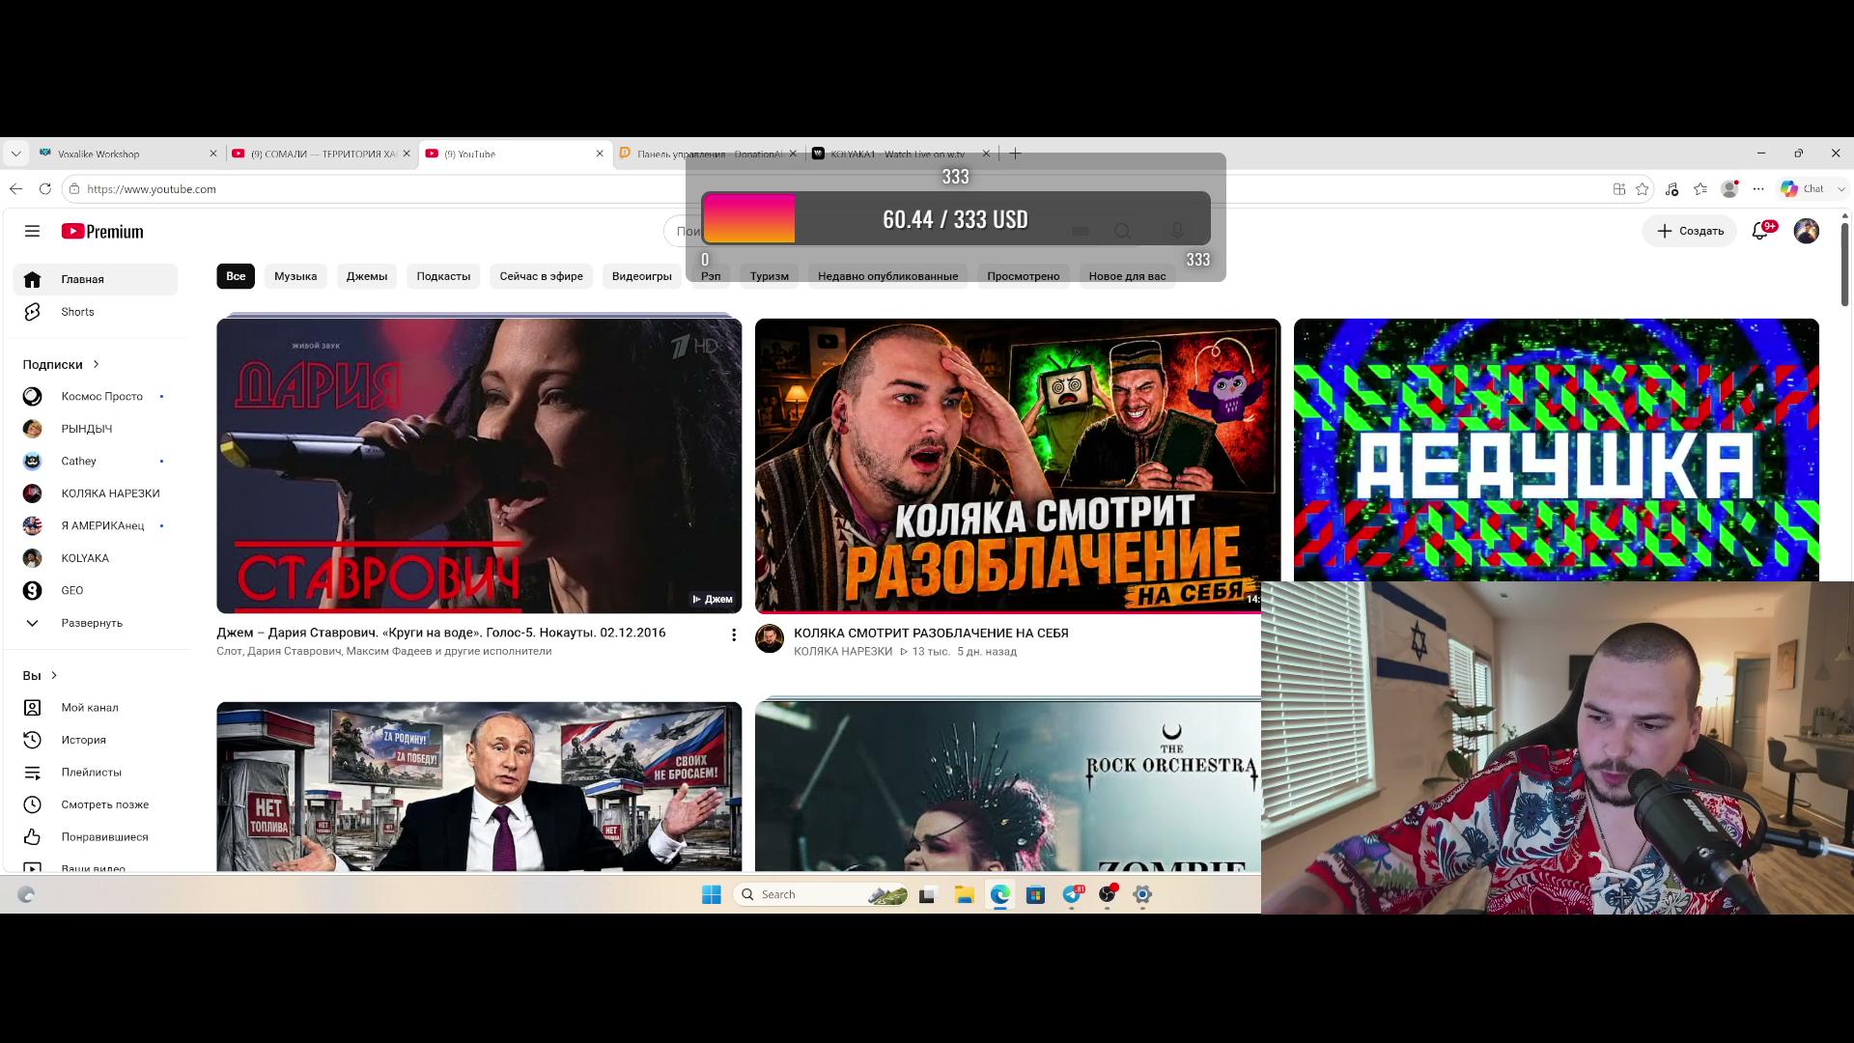Screen dimensions: 1854x1043
Task: Click the Создать button
Action: click(x=1690, y=232)
